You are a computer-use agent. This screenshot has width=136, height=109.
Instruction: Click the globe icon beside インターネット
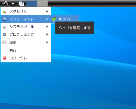point(4,19)
